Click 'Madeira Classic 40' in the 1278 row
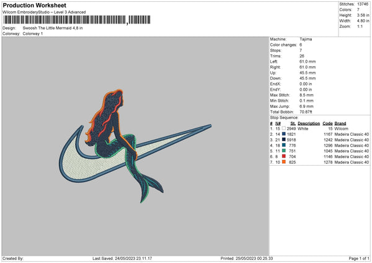Image resolution: width=372 pixels, height=263 pixels. click(x=352, y=162)
